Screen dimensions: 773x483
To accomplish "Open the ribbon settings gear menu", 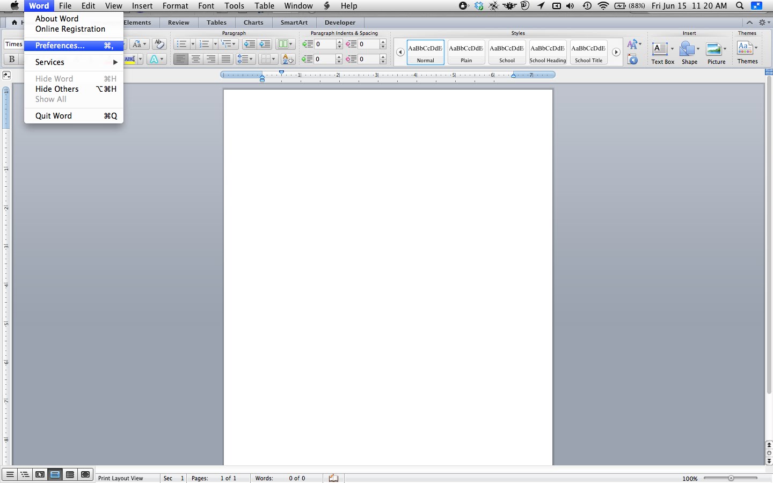I will tap(764, 23).
